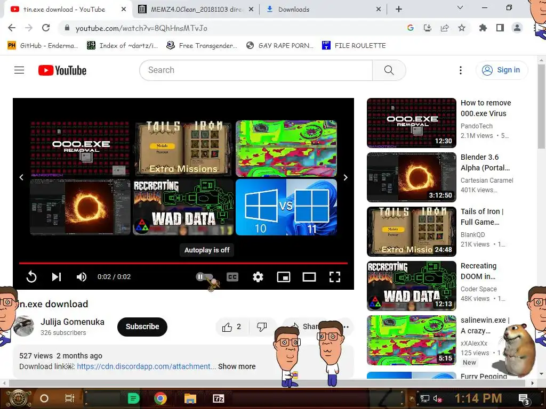The width and height of the screenshot is (546, 409).
Task: Show previous suggested videos with left arrow
Action: 21,177
